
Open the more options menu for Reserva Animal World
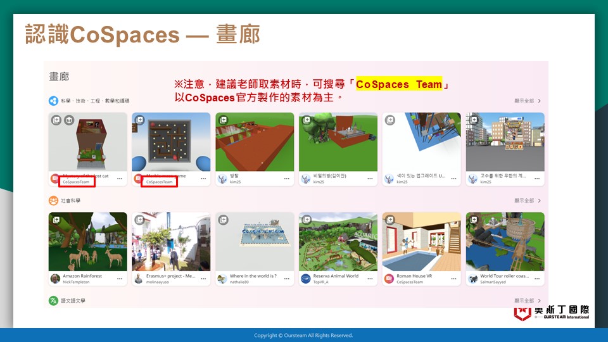point(370,279)
